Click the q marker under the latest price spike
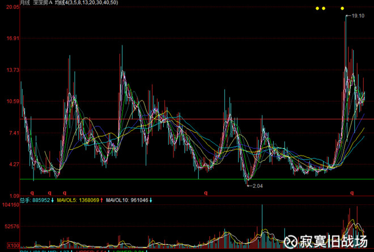374x252 pixels. coord(352,193)
